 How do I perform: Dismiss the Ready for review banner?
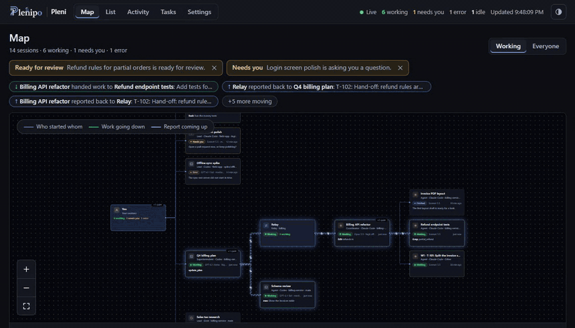tap(214, 68)
